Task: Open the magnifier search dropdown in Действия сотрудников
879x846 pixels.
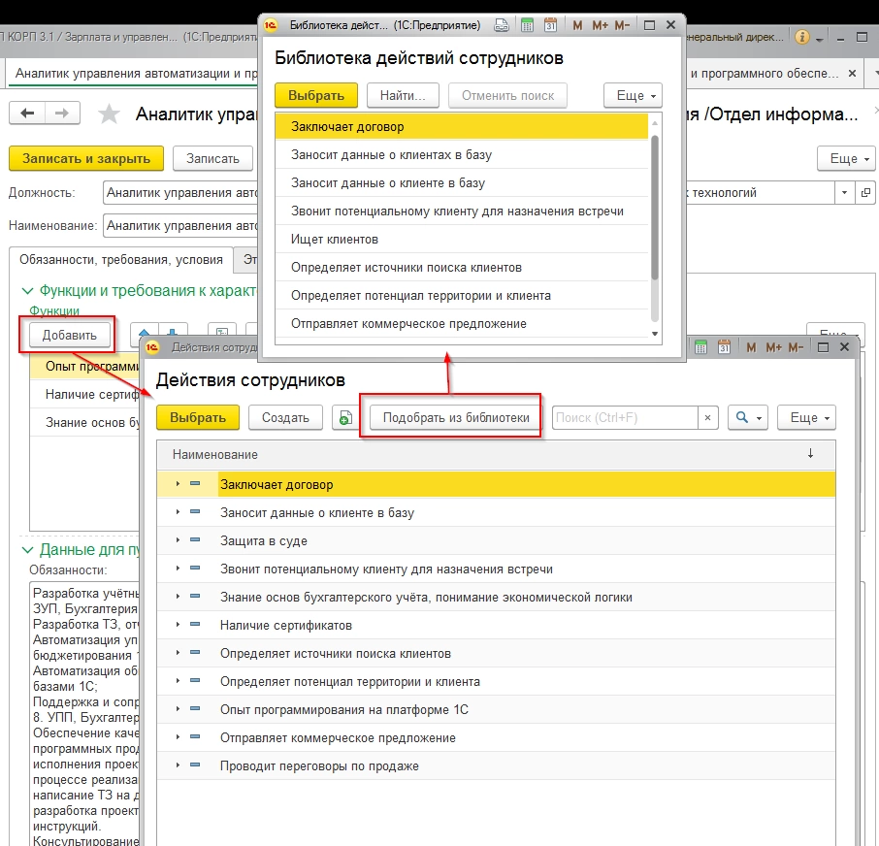Action: tap(748, 418)
